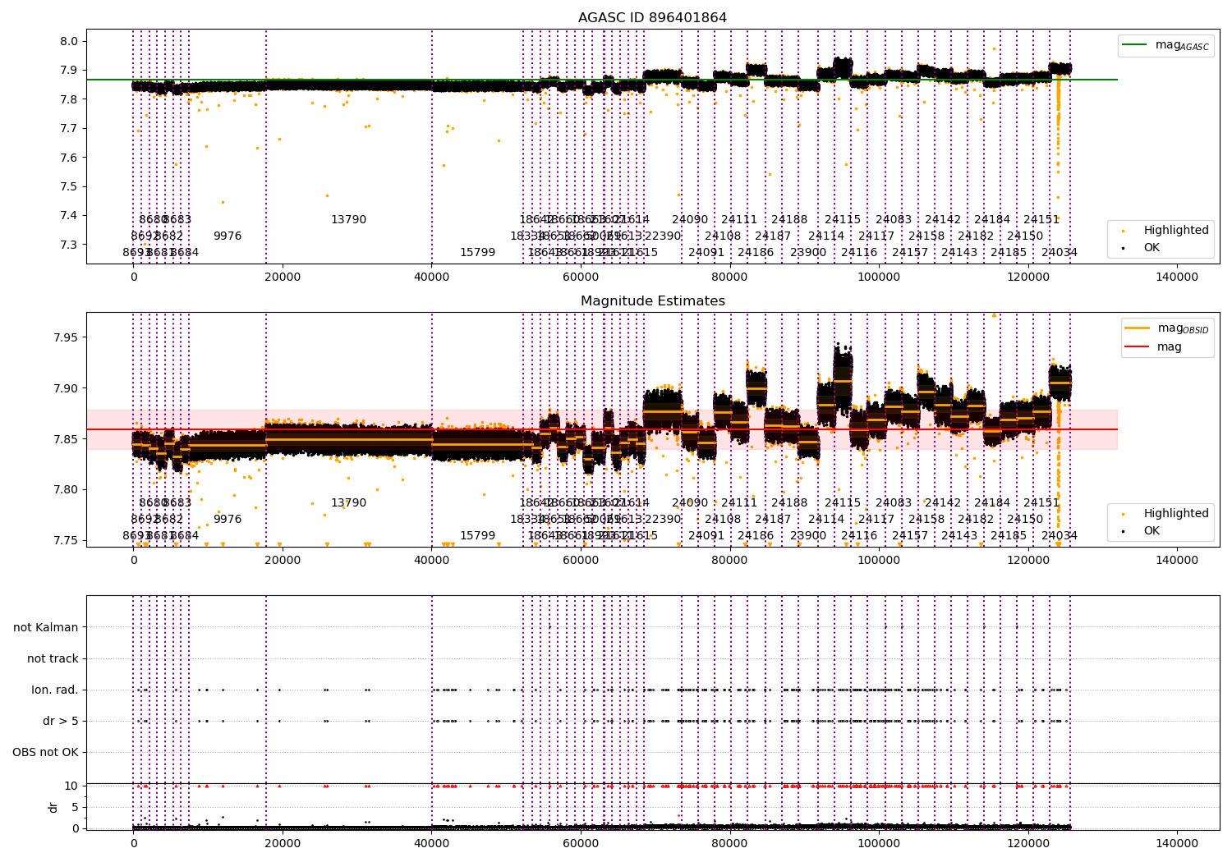Click OBSID label 24151 in the top plot
This screenshot has width=1232, height=862.
(1041, 220)
